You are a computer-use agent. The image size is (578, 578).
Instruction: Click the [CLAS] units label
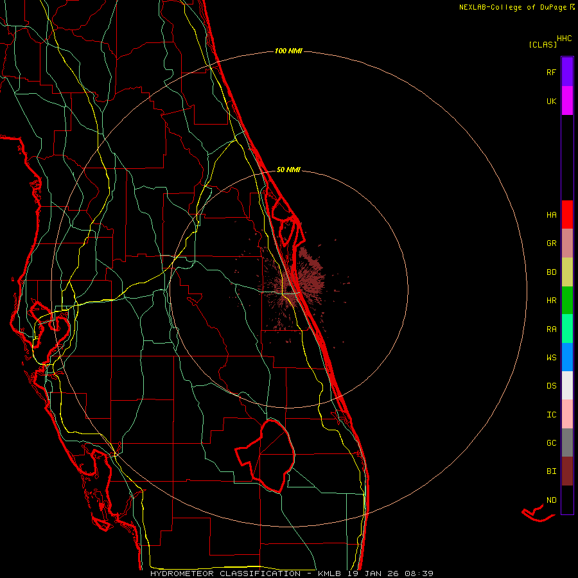pyautogui.click(x=543, y=45)
